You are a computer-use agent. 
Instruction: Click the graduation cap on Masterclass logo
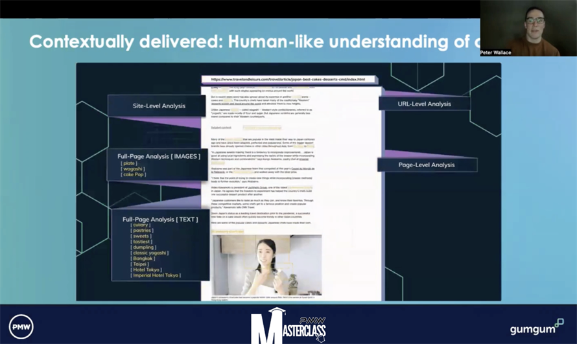coord(277,313)
